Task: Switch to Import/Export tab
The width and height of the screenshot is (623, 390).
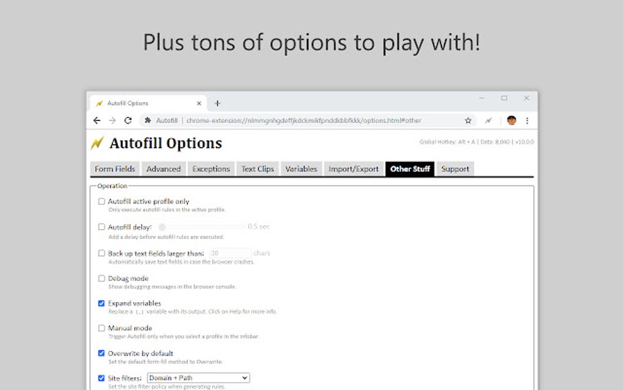Action: [354, 169]
